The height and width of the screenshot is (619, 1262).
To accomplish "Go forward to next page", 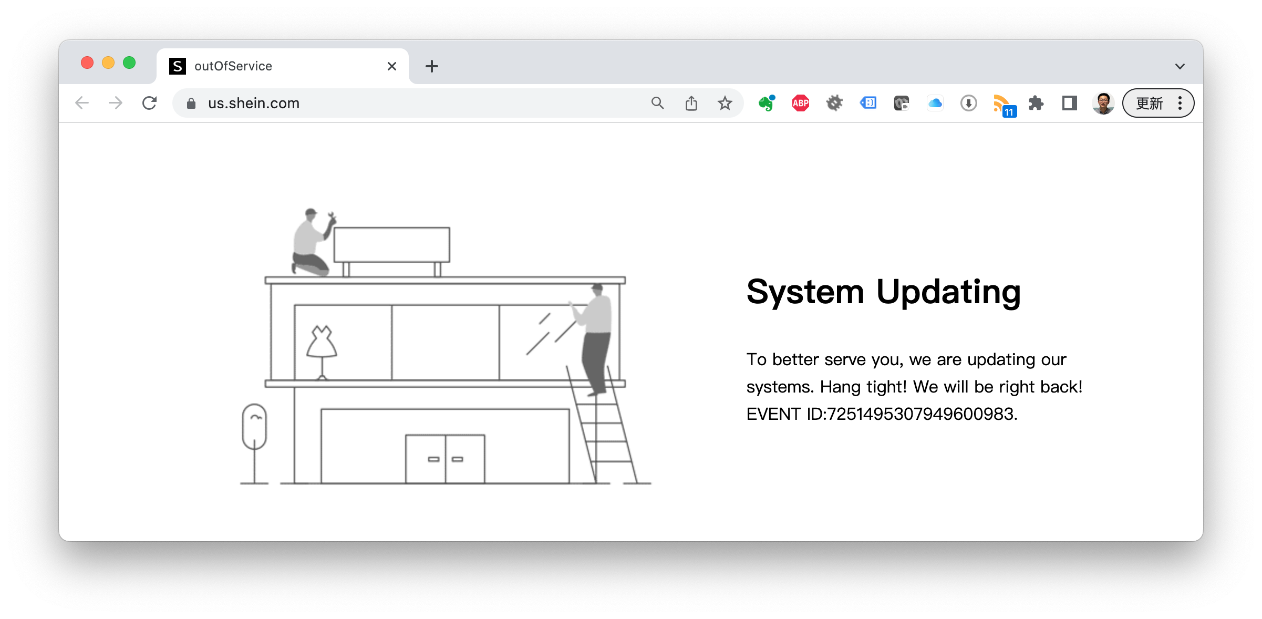I will point(116,103).
